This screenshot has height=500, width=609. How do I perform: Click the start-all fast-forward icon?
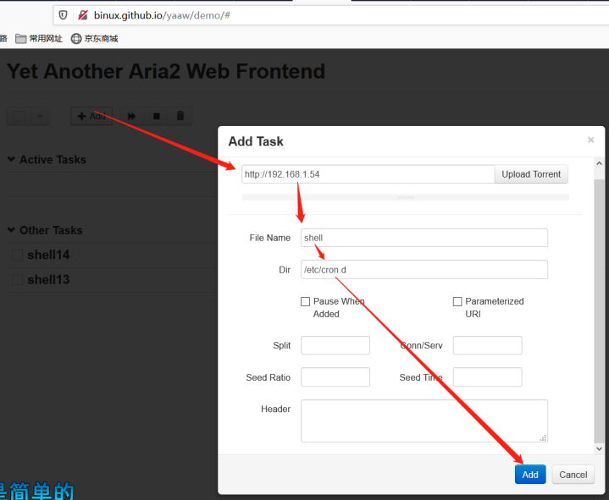tap(131, 116)
